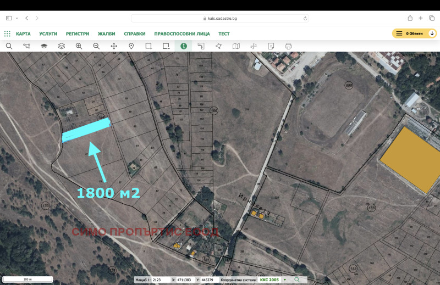Zoom out on the map
The image size is (440, 285).
coord(96,46)
